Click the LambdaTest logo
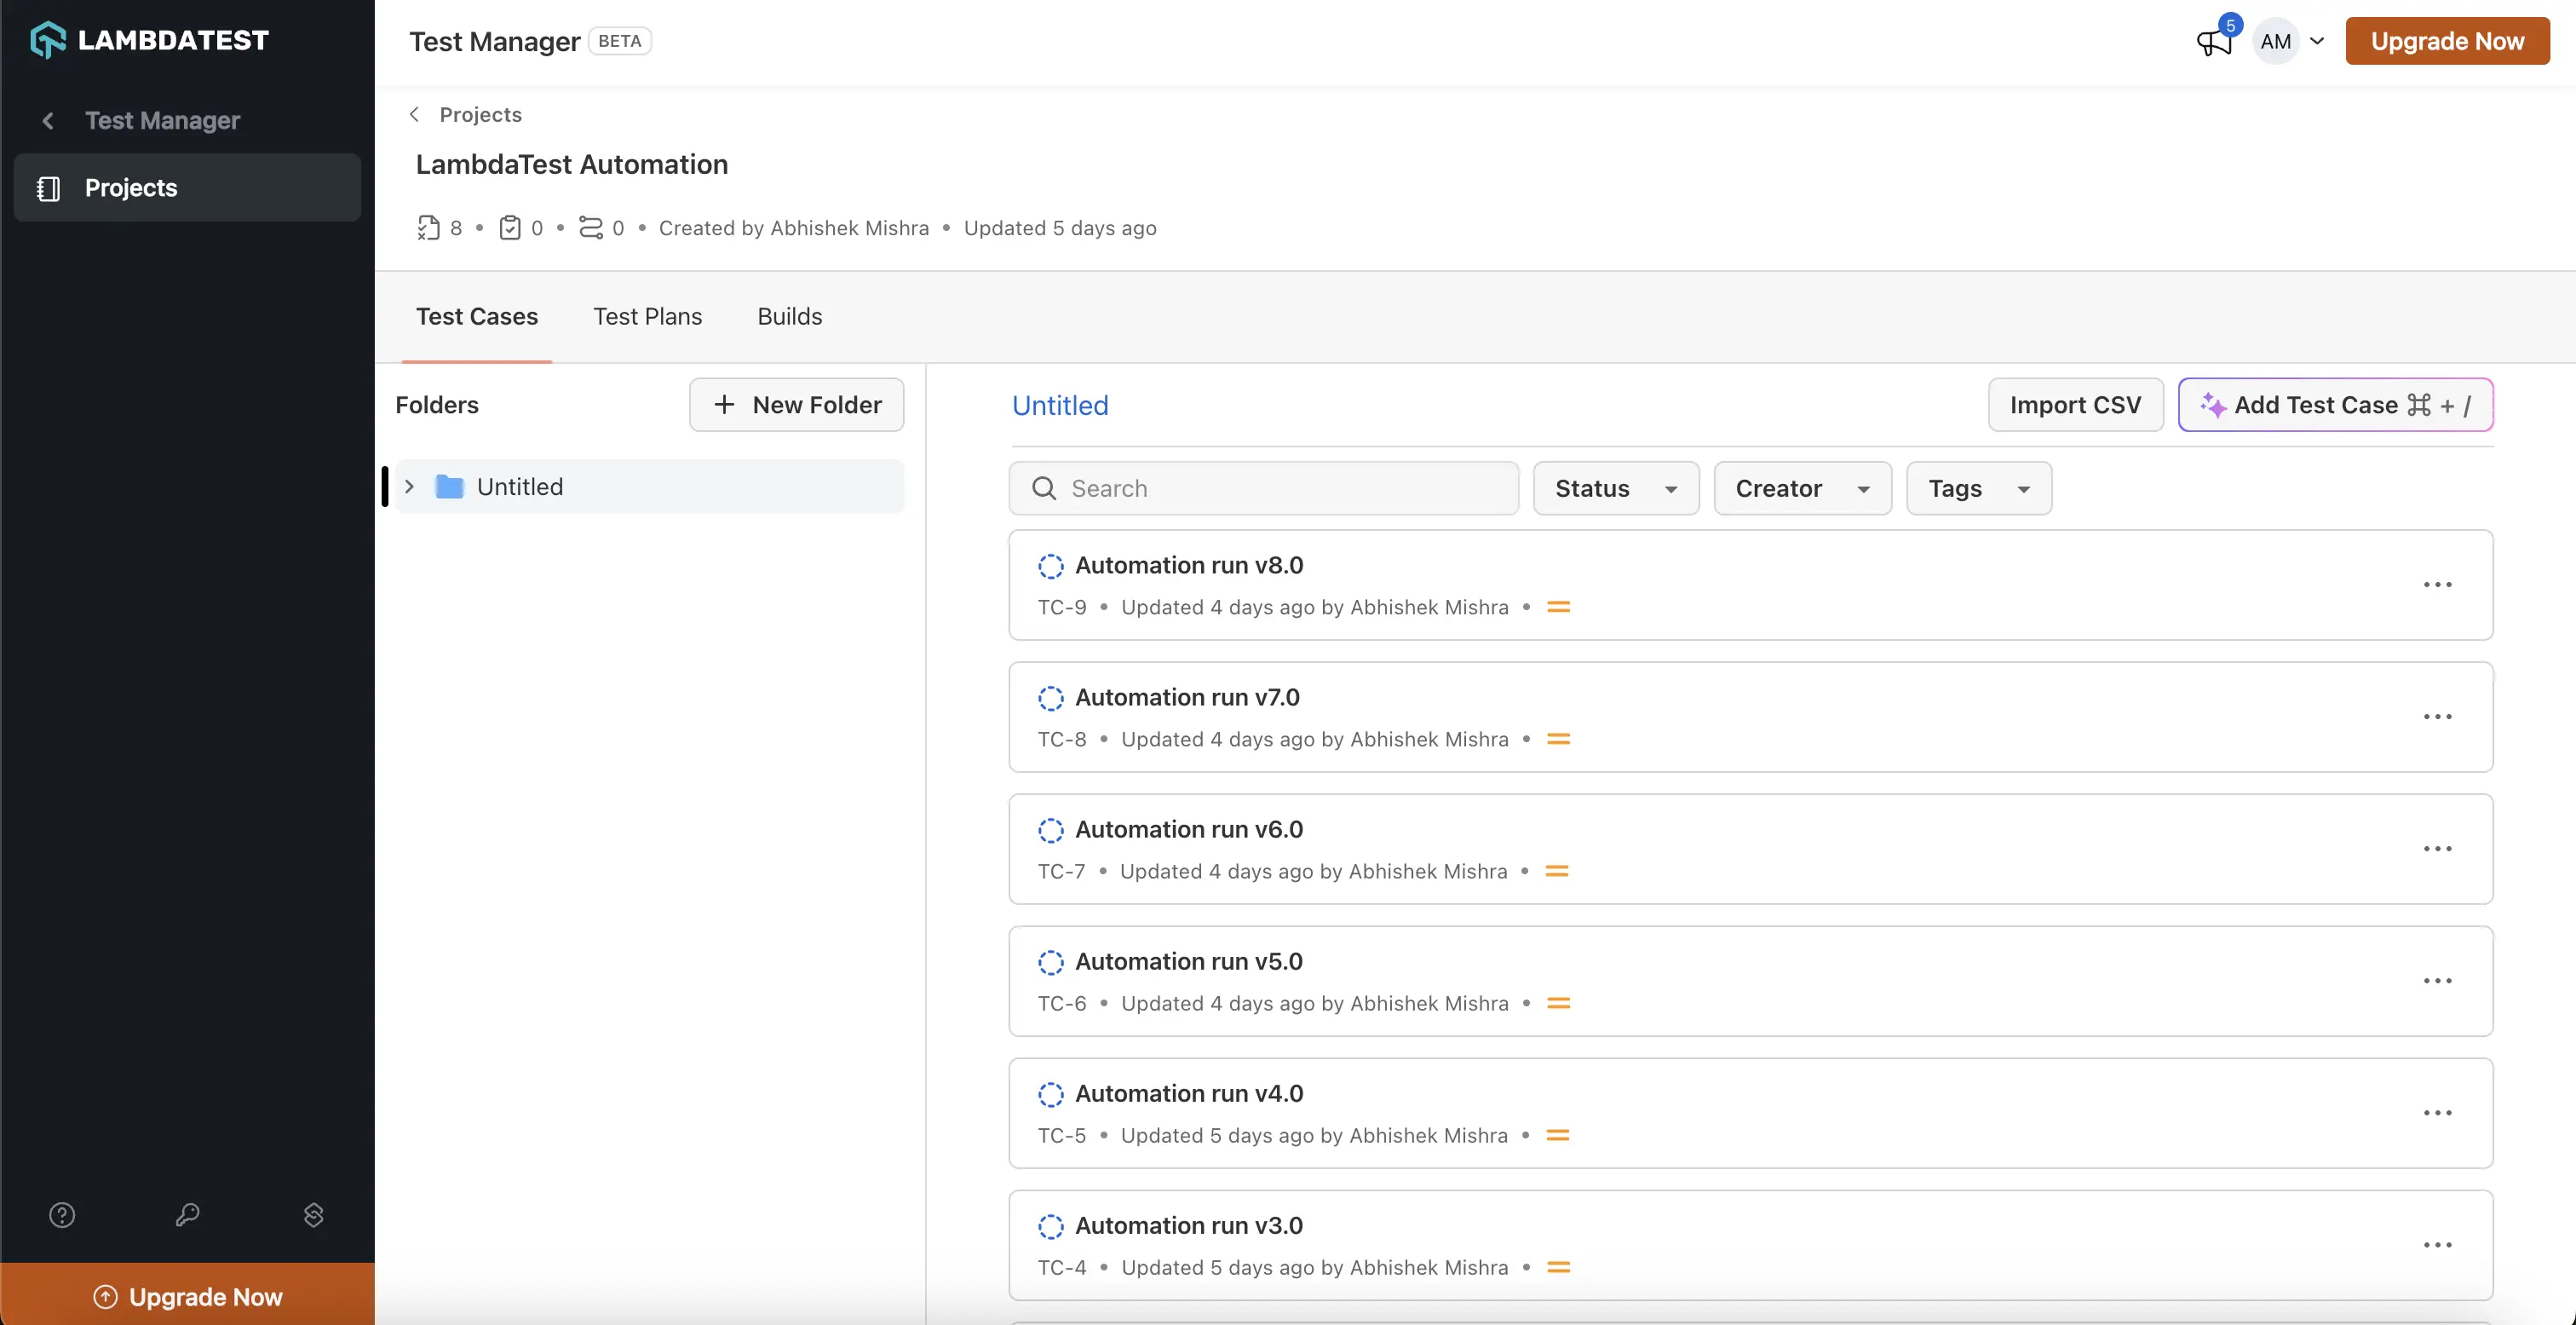Viewport: 2576px width, 1325px height. 150,40
